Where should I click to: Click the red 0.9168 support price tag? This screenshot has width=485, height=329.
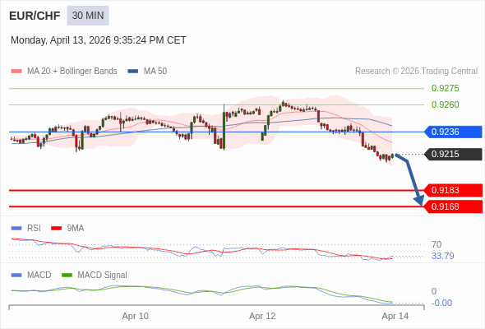(453, 206)
